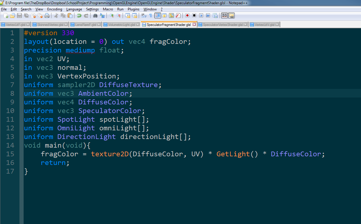Viewport: 361px width, 224px height.
Task: Open the Replace toolbar icon
Action: coord(102,16)
